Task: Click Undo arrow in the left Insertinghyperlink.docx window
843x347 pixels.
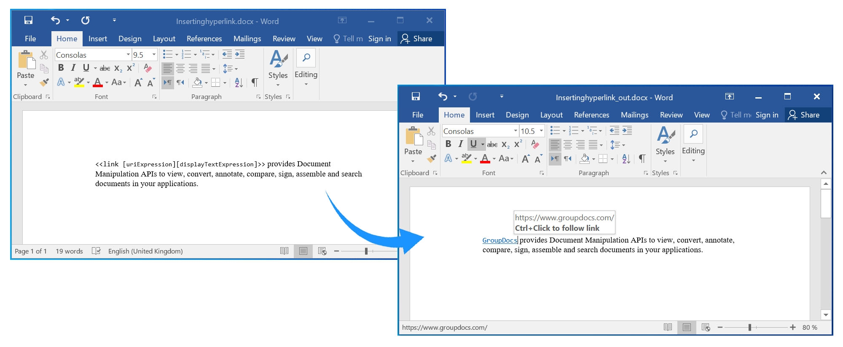Action: 55,20
